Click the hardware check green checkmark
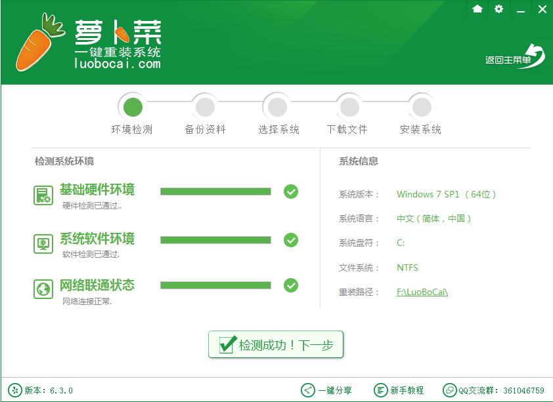 click(x=291, y=191)
